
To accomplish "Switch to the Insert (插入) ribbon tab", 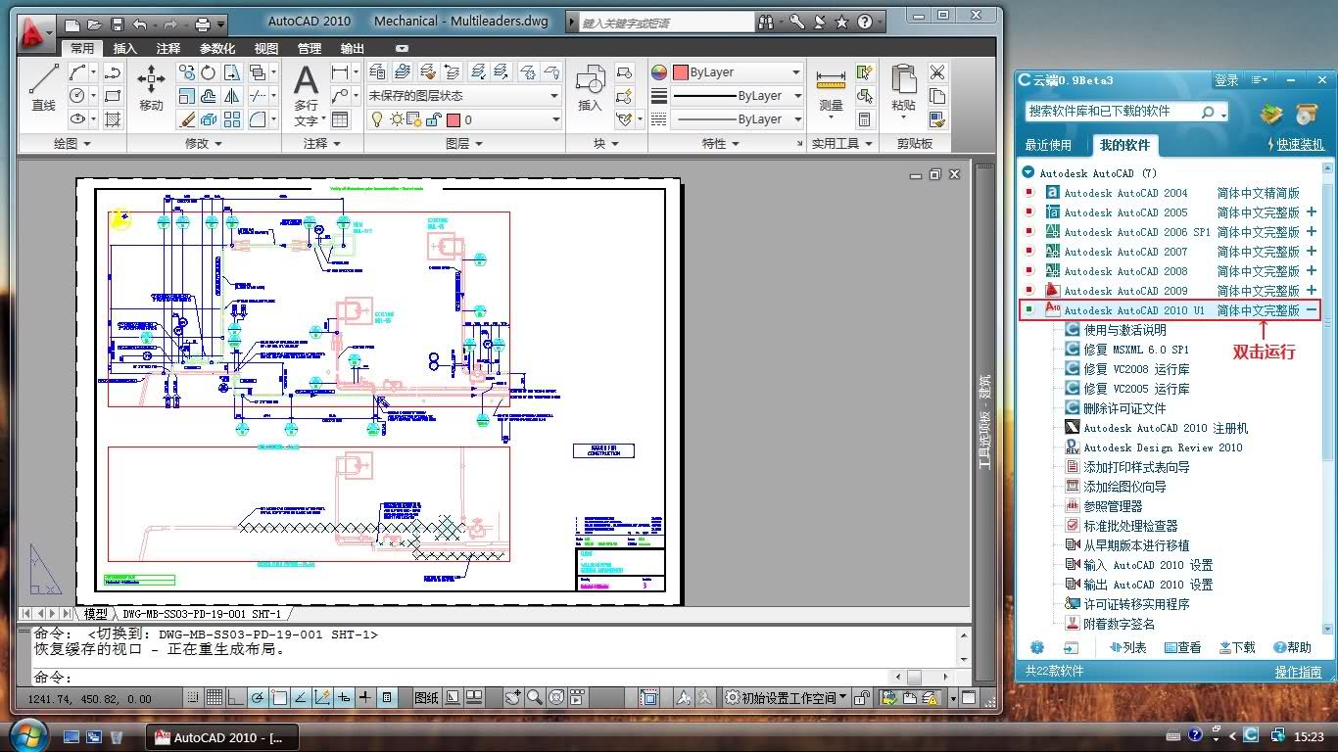I will (125, 48).
